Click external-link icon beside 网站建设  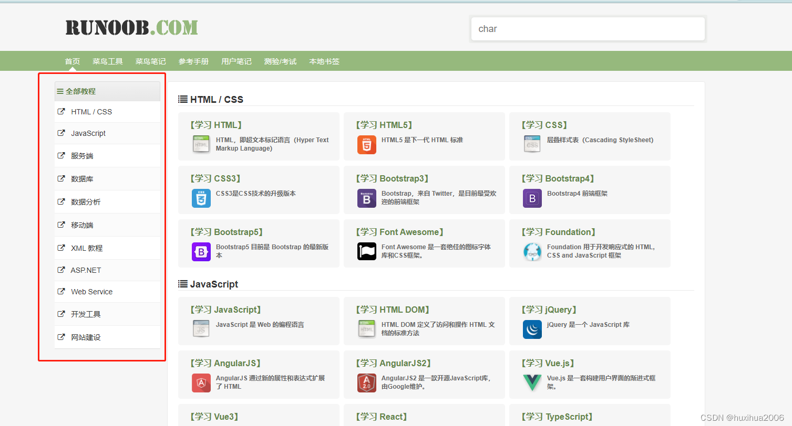tap(61, 337)
